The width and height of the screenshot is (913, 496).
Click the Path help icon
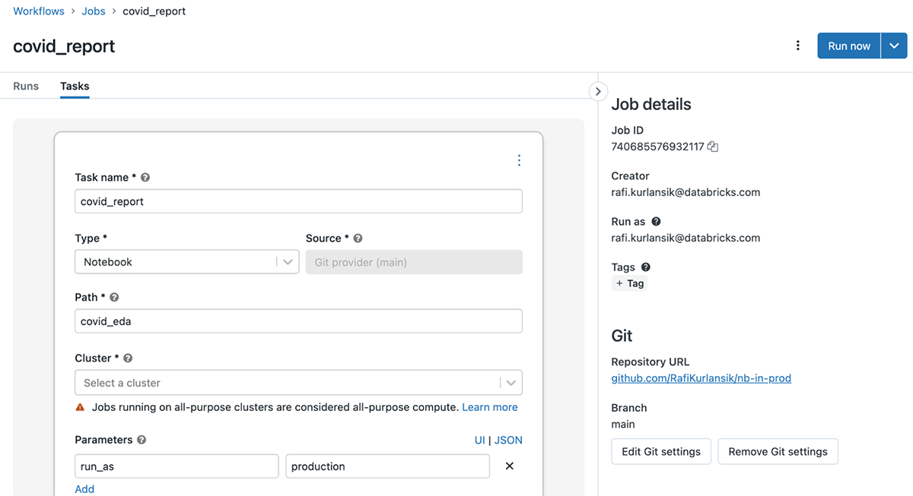pyautogui.click(x=114, y=297)
